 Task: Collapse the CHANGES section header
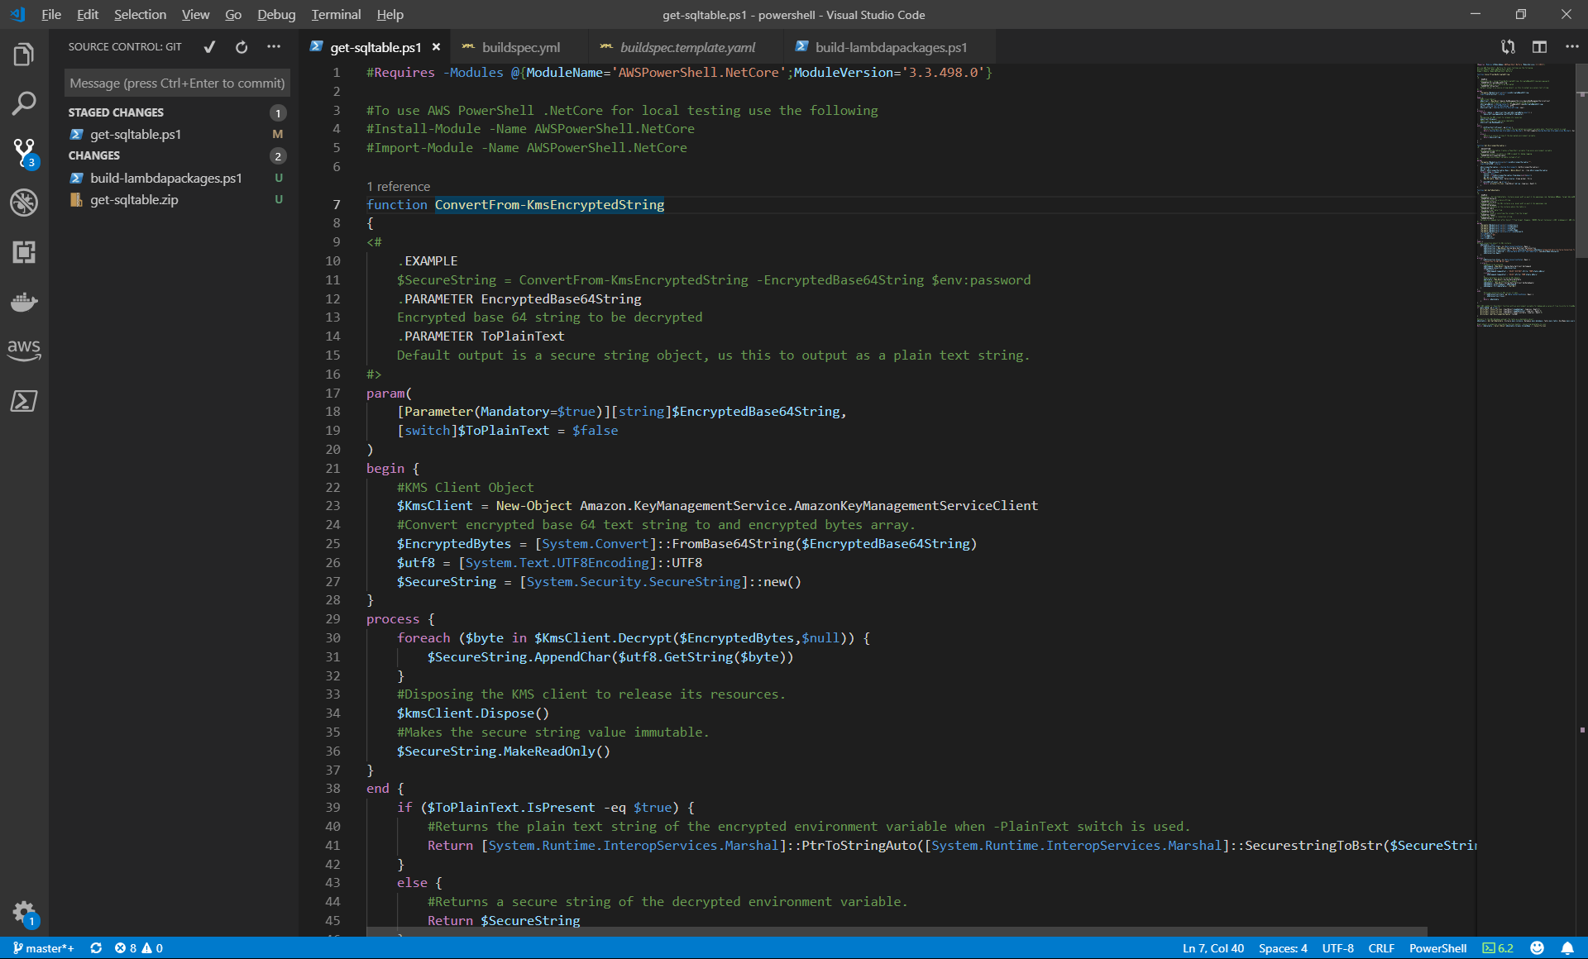click(94, 155)
